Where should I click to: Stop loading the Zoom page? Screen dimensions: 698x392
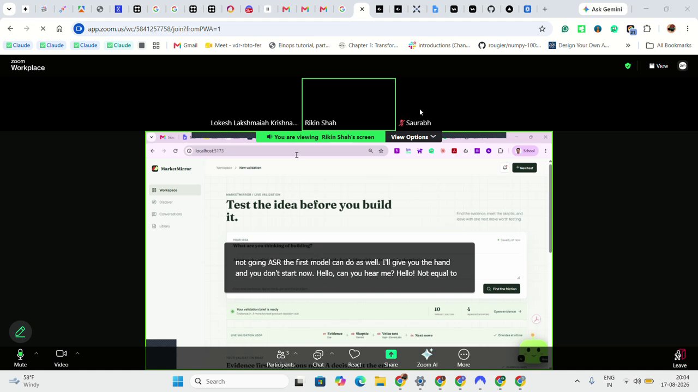(43, 28)
